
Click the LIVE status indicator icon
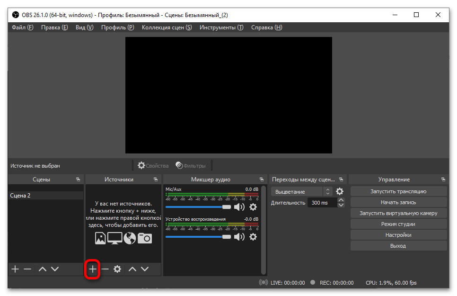[263, 282]
